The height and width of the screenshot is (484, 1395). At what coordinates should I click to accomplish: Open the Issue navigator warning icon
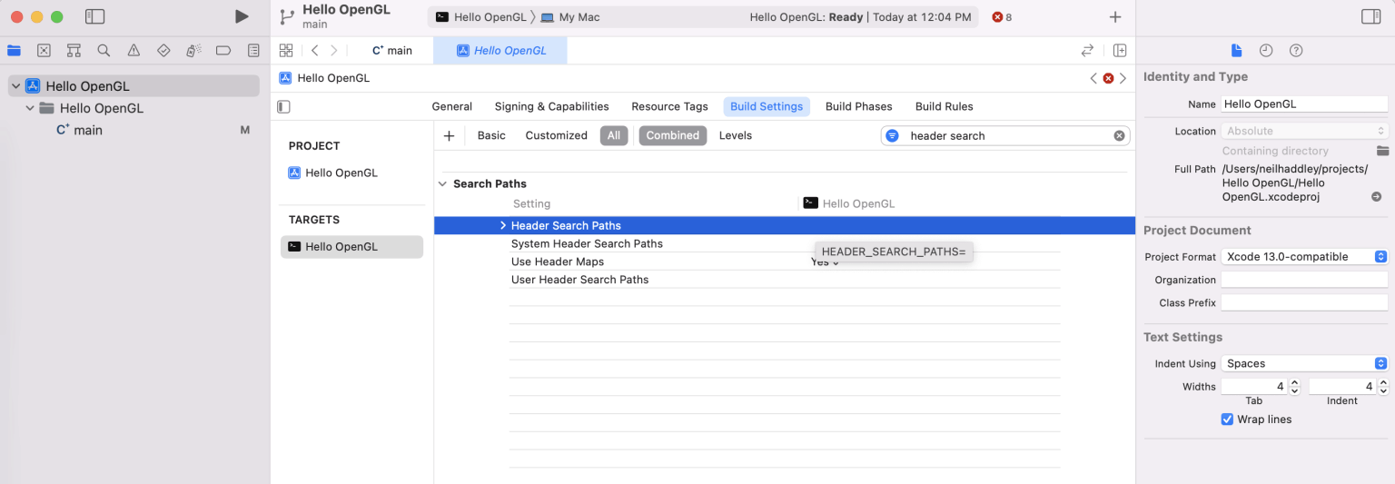point(134,51)
